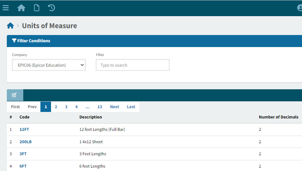Collapse the Filter Conditions panel header

point(31,41)
